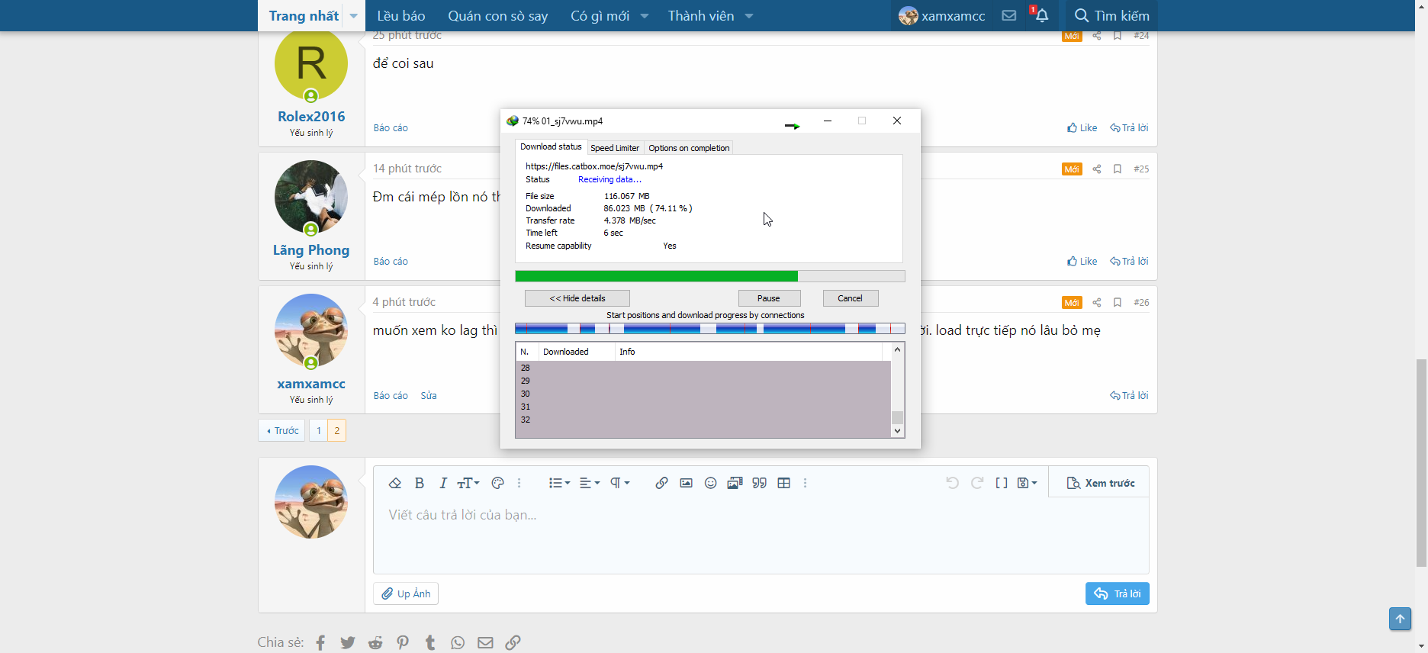This screenshot has height=653, width=1428.
Task: Like the post by Rolex2016
Action: [x=1082, y=128]
